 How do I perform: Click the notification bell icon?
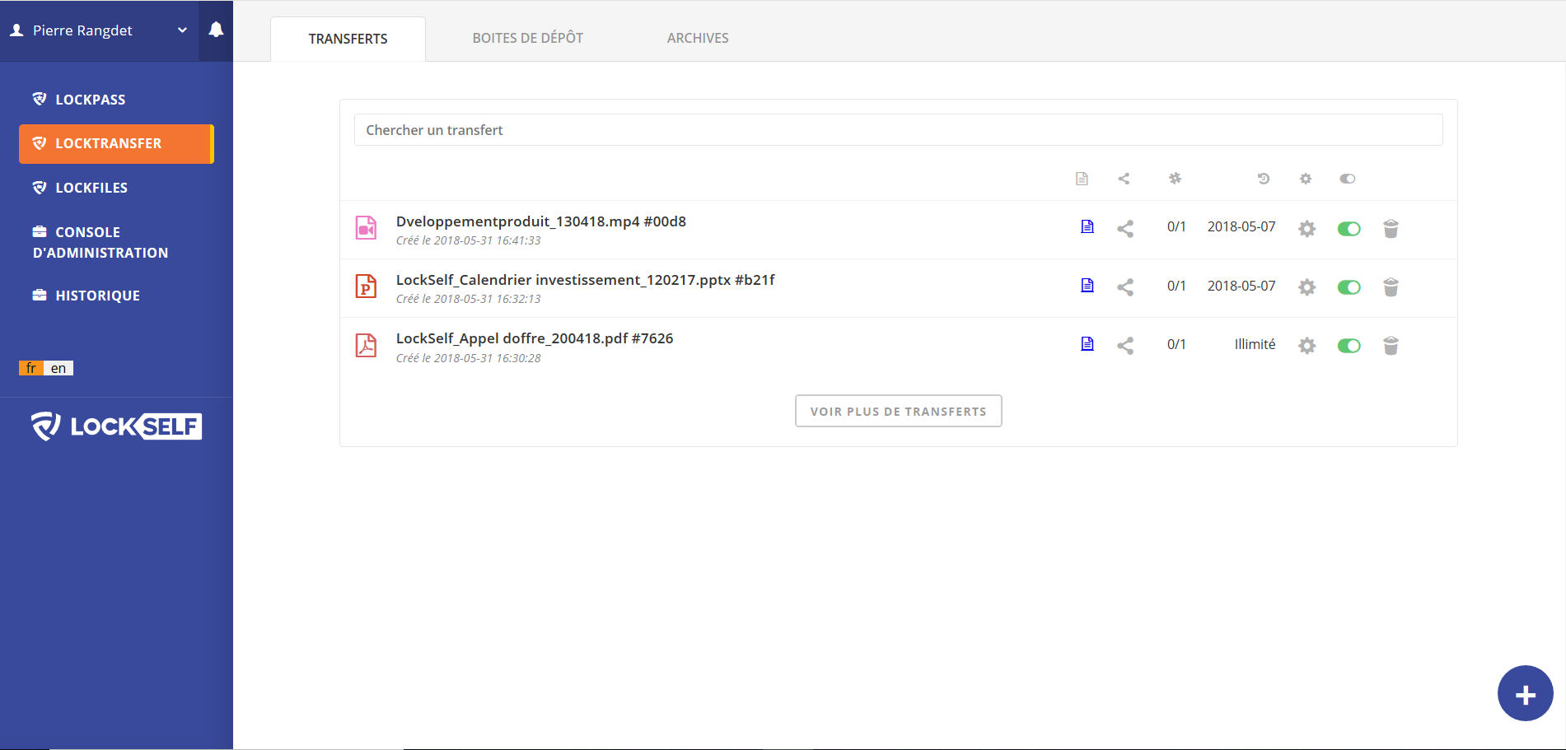[x=216, y=30]
